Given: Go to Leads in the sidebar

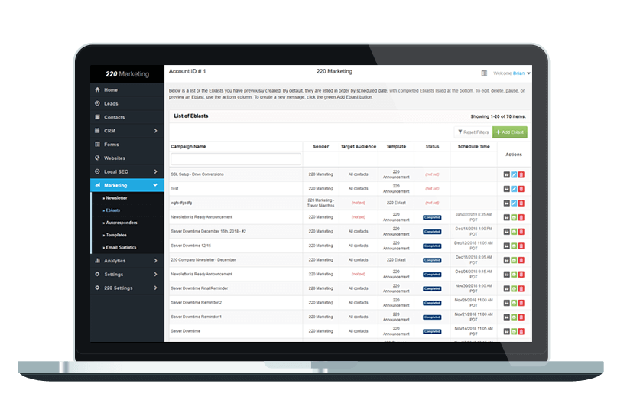Looking at the screenshot, I should (111, 103).
